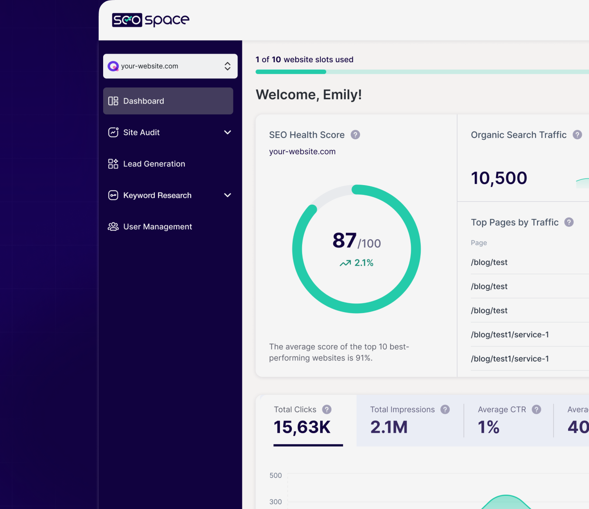Open User Management via its people icon
The width and height of the screenshot is (589, 509).
click(x=113, y=226)
